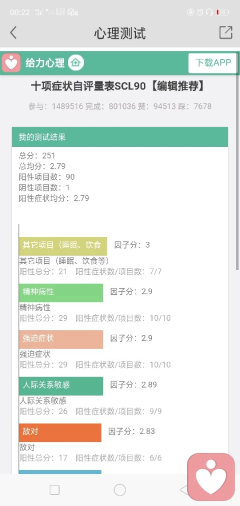Check the battery indicator in status bar

(223, 12)
